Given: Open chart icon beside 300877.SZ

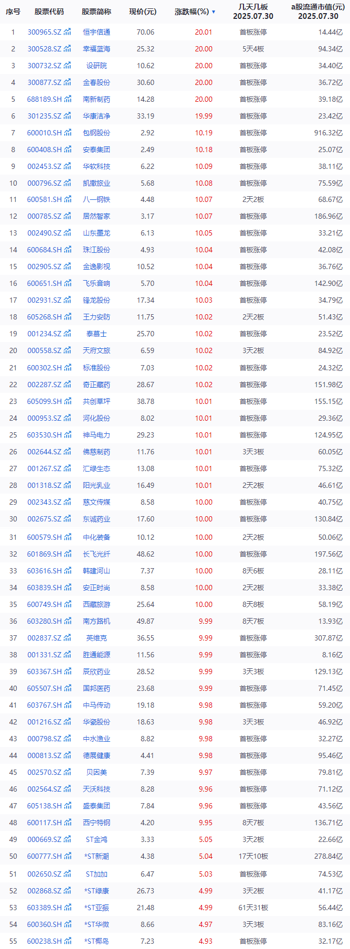Looking at the screenshot, I should 67,82.
